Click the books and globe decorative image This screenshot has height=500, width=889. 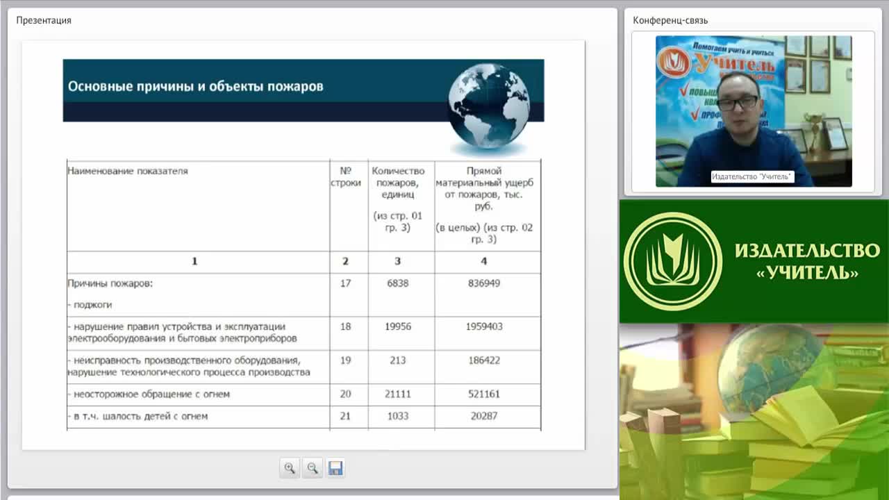[754, 411]
